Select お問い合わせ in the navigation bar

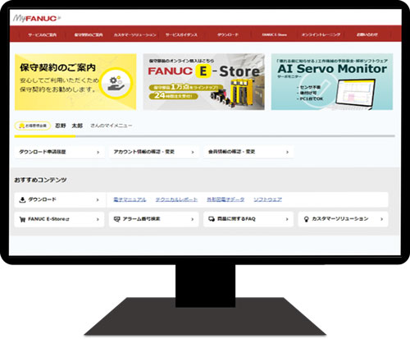pos(367,34)
